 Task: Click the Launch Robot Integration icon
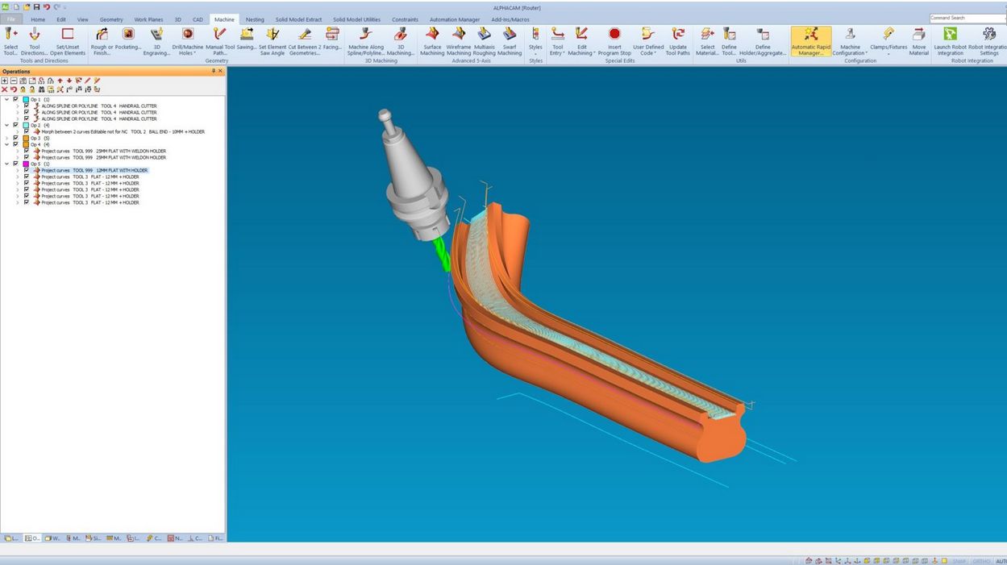click(x=950, y=35)
